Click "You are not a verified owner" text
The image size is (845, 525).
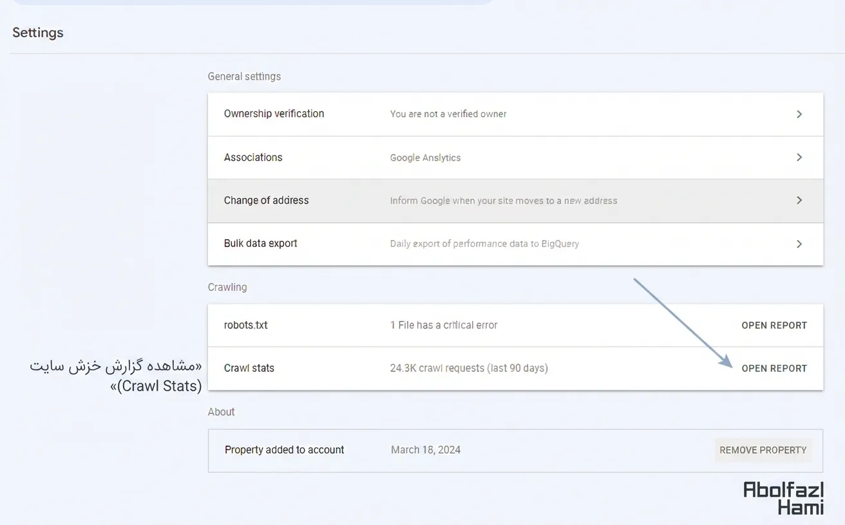point(448,114)
